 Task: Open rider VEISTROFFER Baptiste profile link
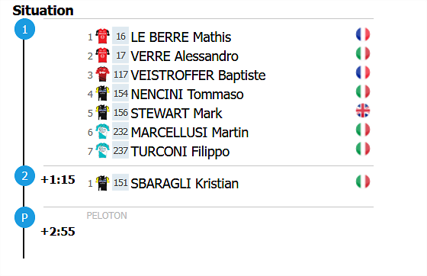point(198,75)
